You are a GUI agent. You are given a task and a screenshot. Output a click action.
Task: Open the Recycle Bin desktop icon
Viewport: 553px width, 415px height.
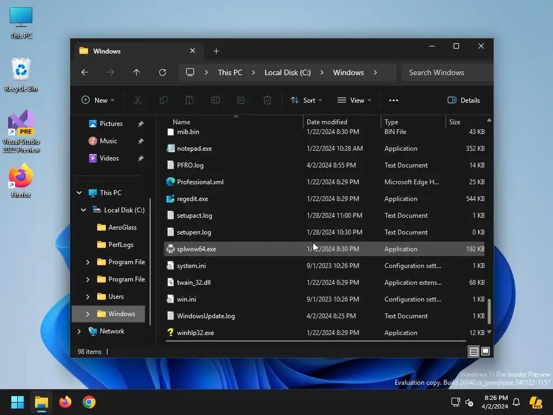tap(21, 75)
